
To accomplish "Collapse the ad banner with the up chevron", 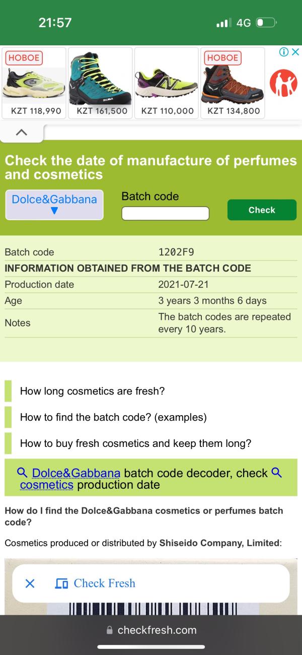I will [21, 133].
